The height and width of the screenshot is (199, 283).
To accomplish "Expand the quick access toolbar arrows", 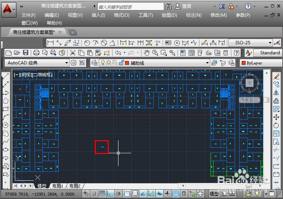I will tap(22, 6).
